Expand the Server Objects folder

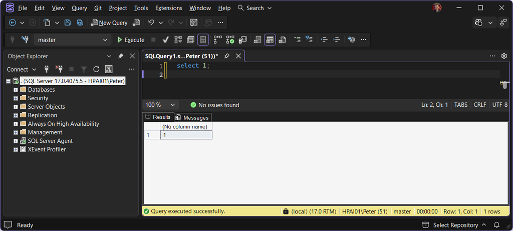16,107
